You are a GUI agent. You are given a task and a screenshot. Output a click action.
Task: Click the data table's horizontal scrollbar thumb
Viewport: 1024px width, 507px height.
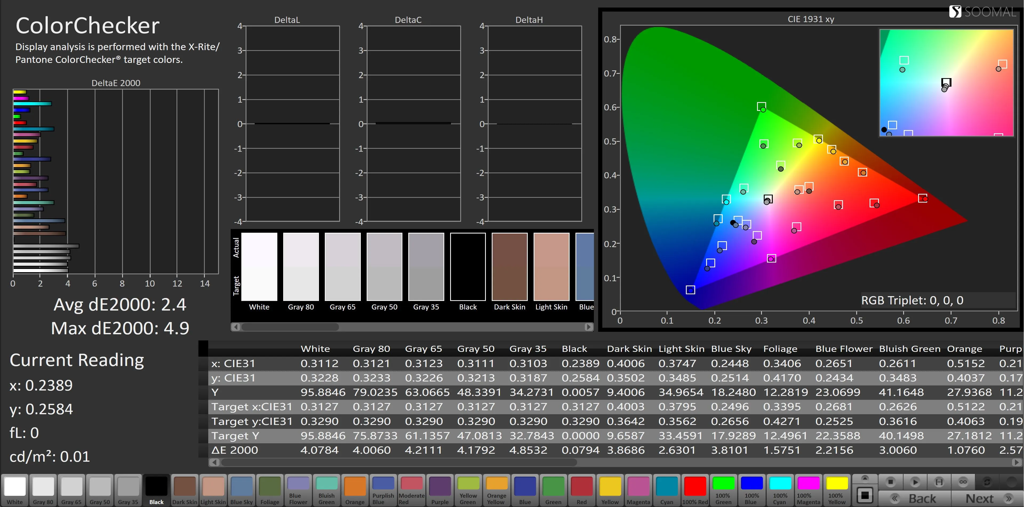[399, 462]
